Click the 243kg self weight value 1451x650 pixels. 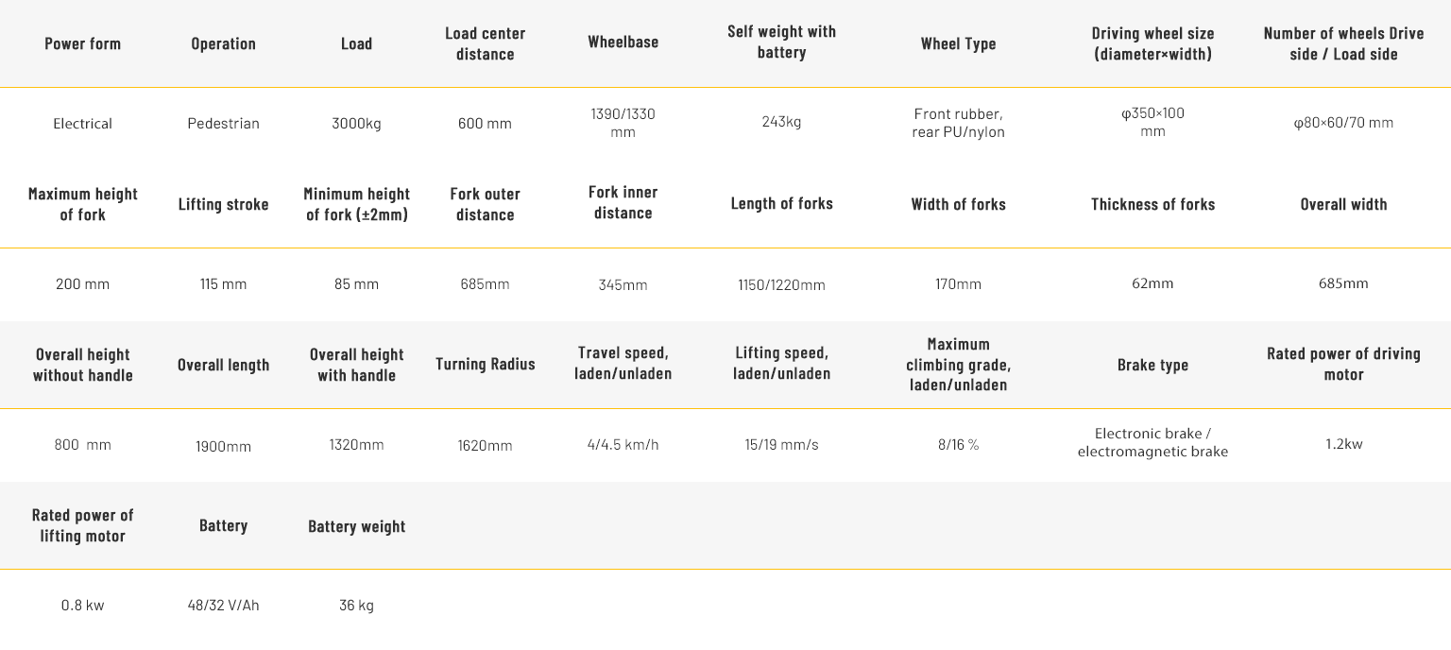pyautogui.click(x=781, y=122)
